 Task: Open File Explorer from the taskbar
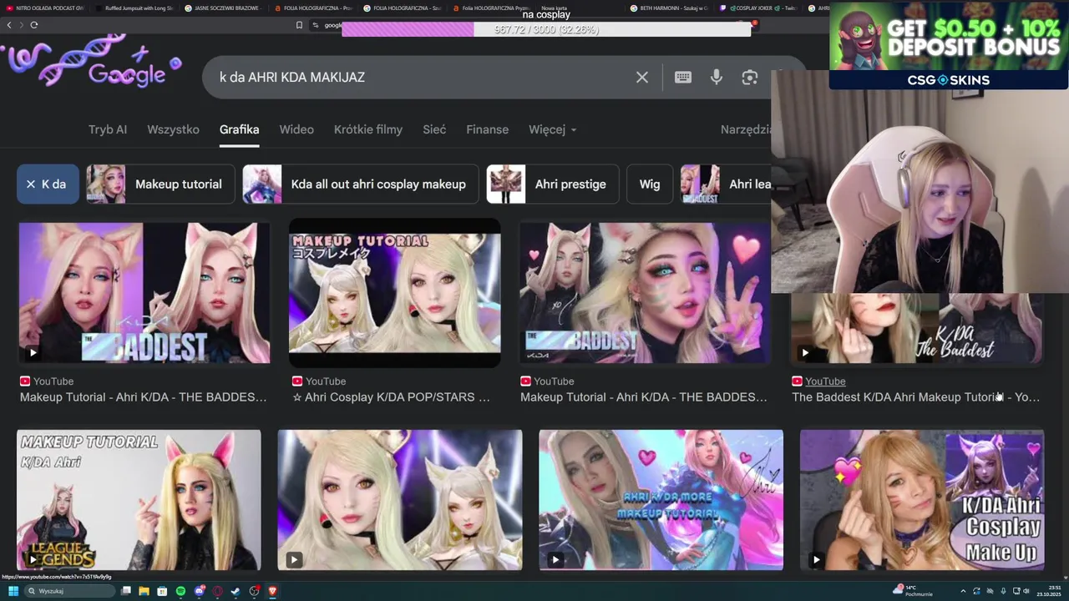point(144,591)
